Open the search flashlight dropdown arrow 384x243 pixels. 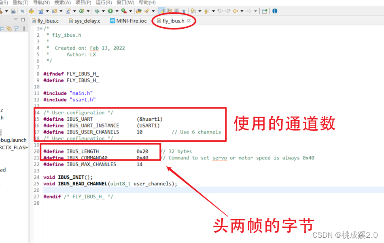point(153,11)
